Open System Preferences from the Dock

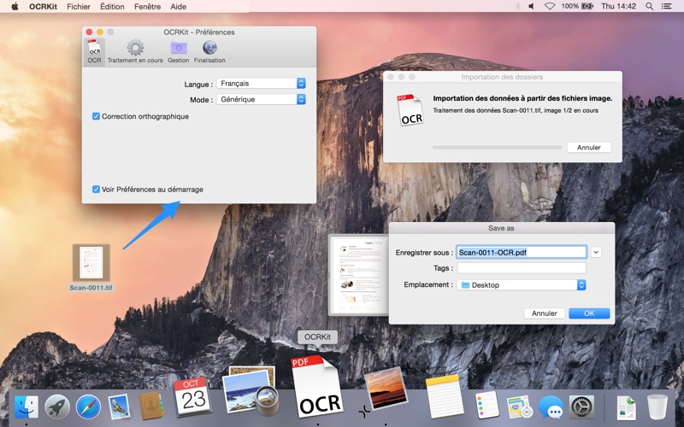tap(582, 407)
